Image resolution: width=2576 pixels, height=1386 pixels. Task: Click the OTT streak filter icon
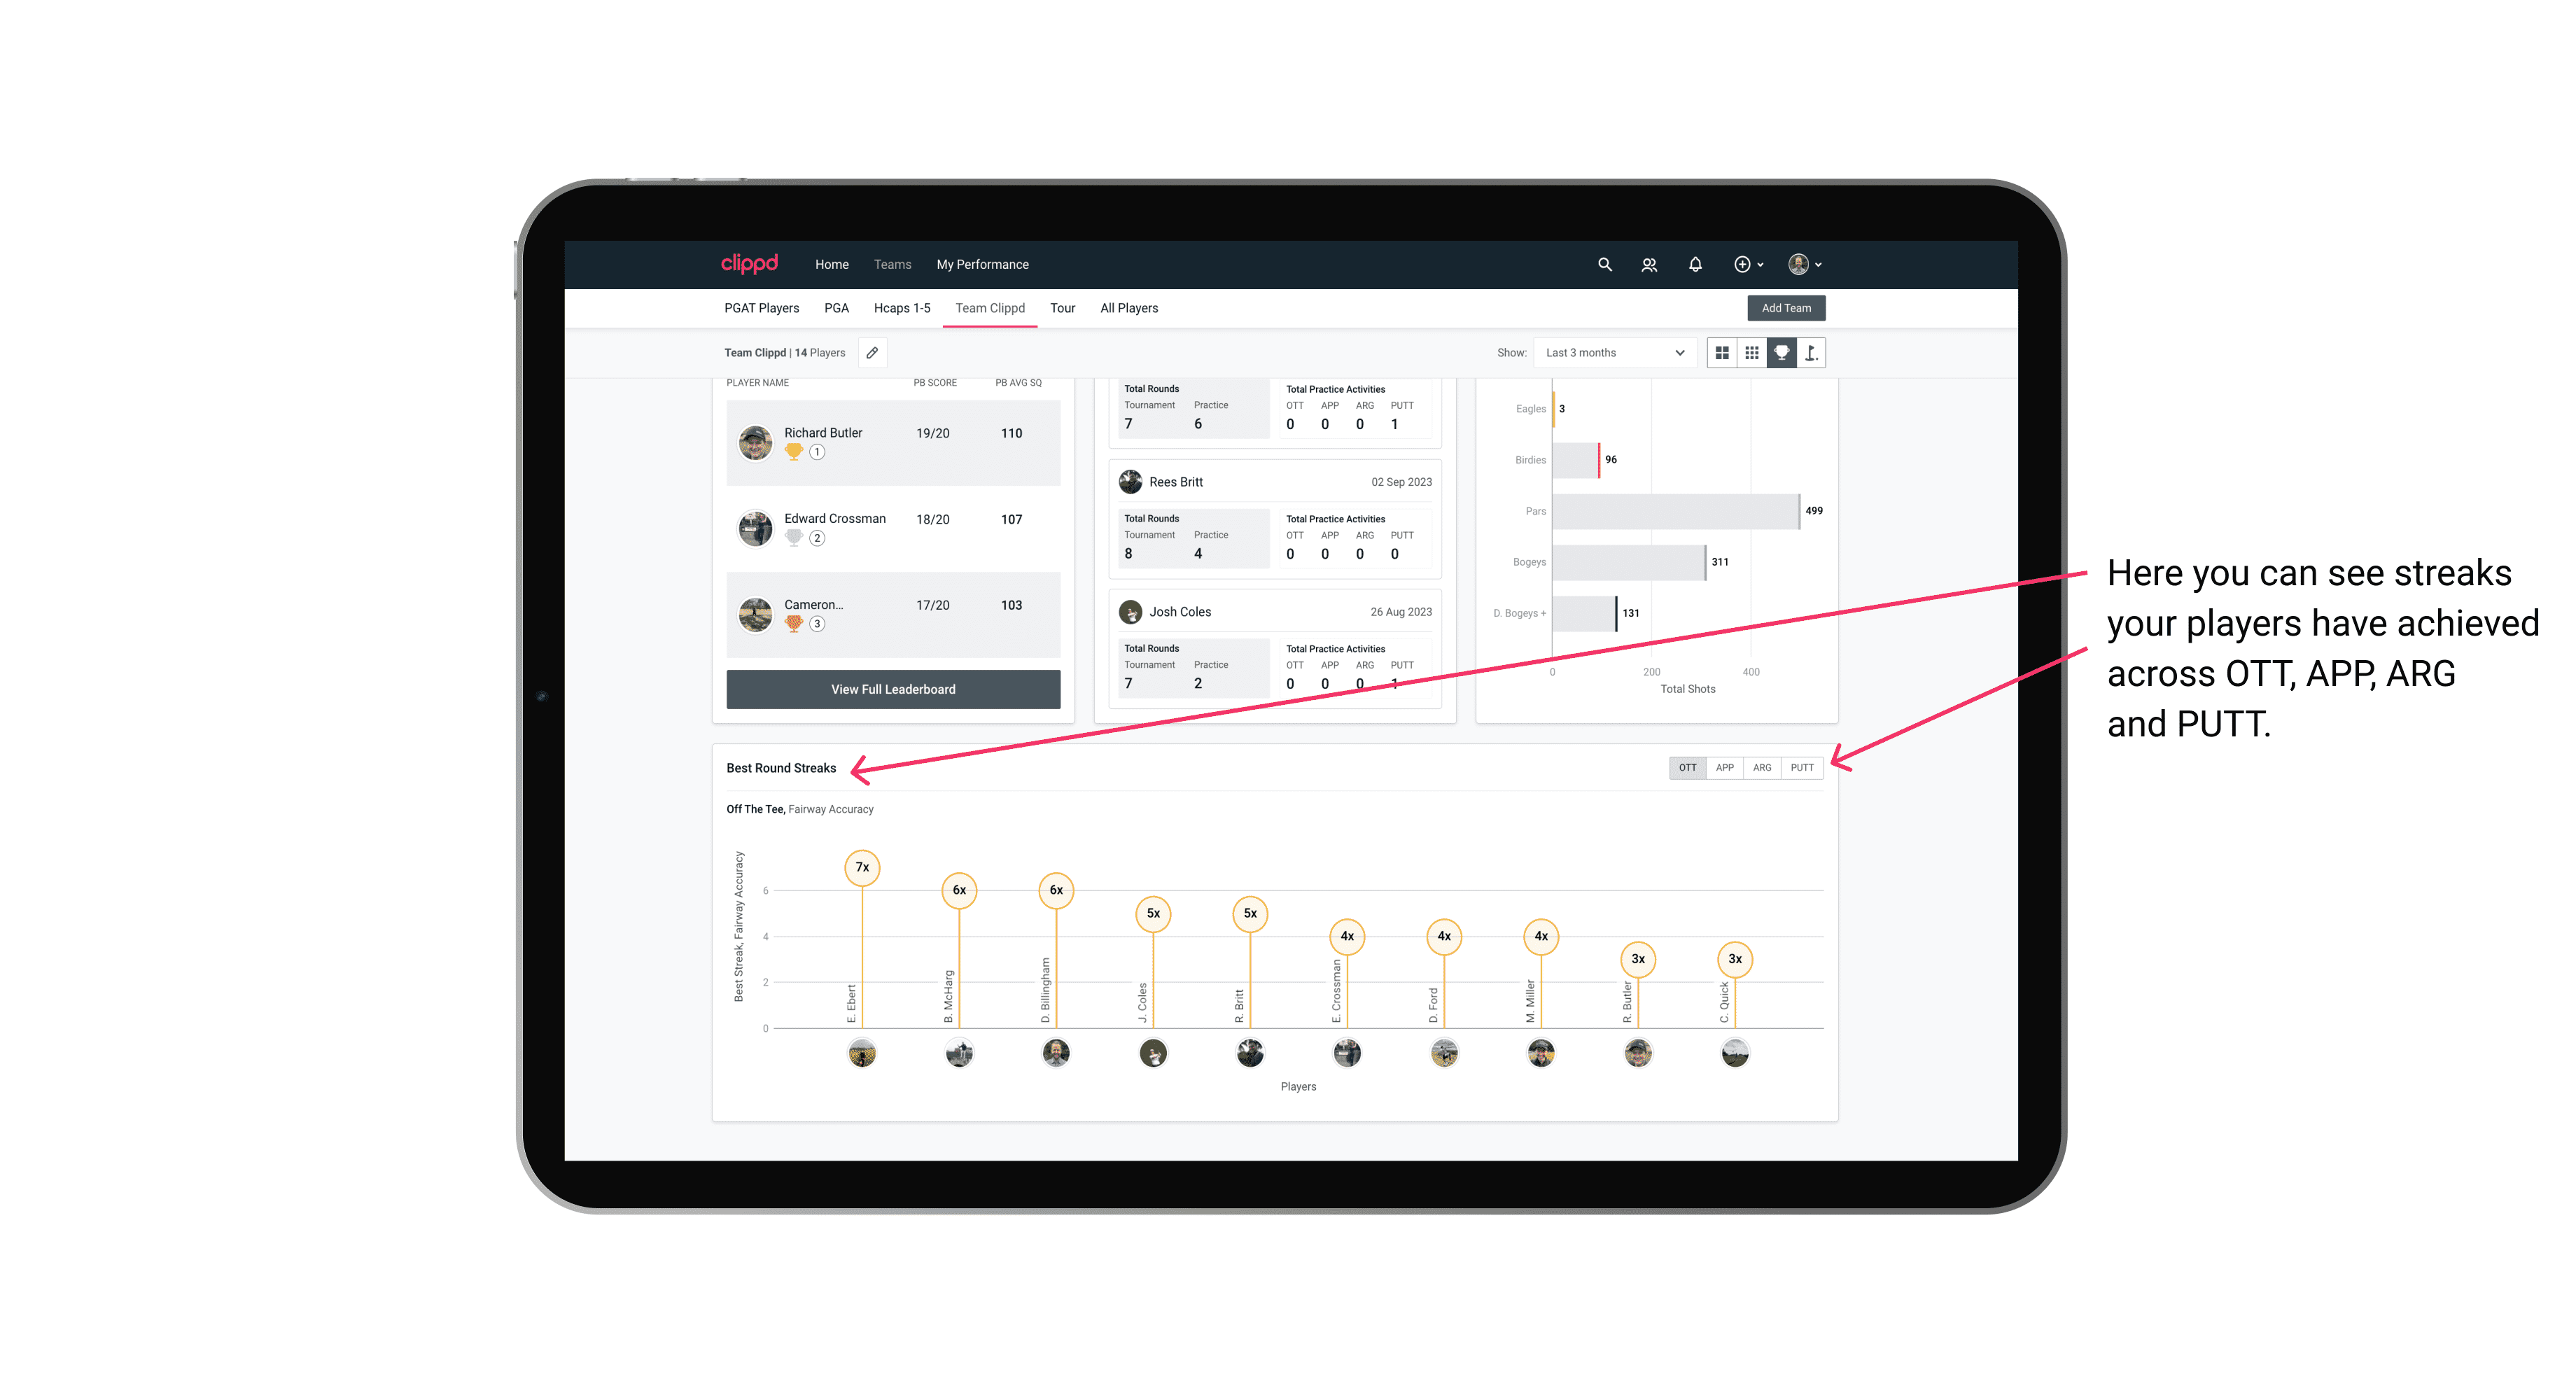coord(1686,766)
